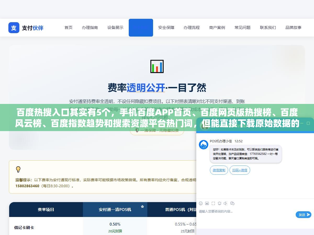The width and height of the screenshot is (314, 235).
Task: Click the 0.50% rate value
Action: tap(115, 224)
